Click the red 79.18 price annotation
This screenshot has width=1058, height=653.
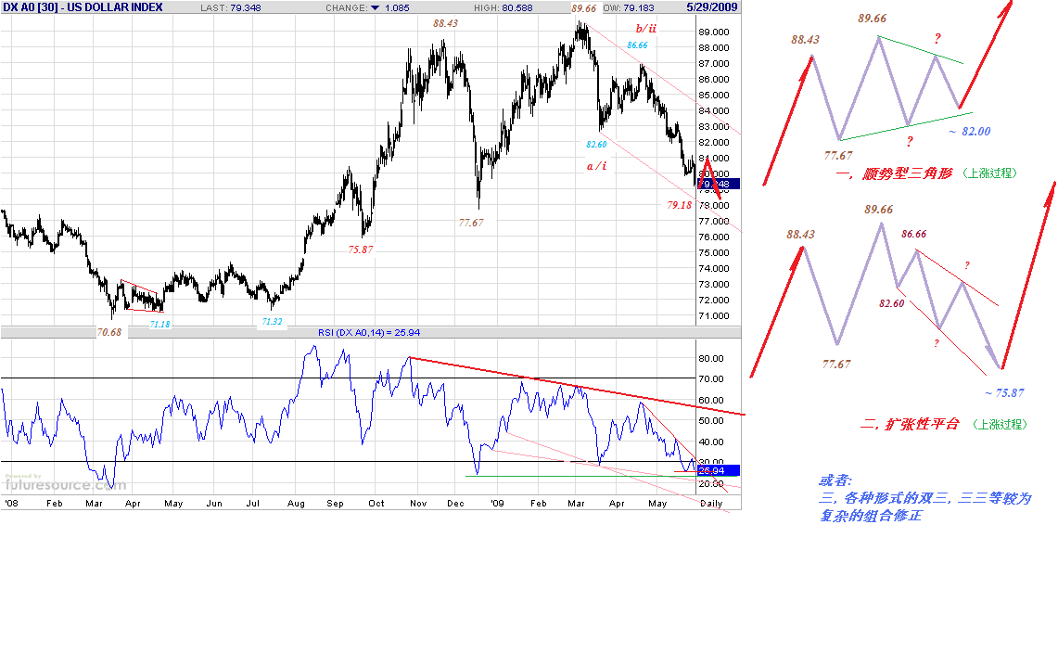[x=680, y=205]
